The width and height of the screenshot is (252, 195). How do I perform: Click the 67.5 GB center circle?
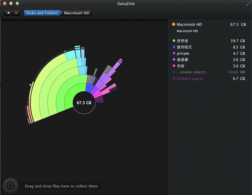coord(84,103)
